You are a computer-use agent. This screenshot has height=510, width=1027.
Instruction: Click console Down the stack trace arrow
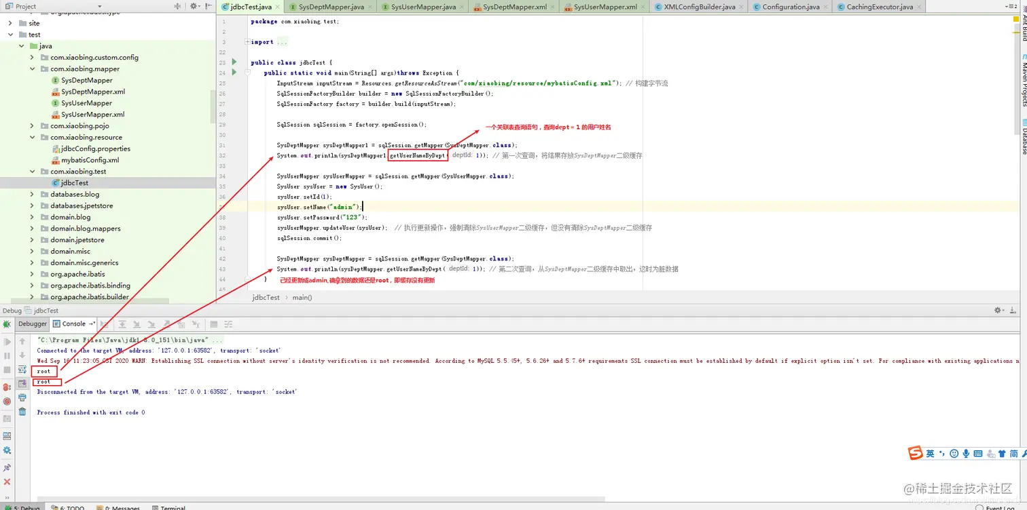coord(22,356)
